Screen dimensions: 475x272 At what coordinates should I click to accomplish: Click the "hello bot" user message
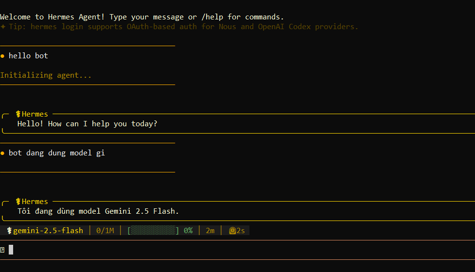(28, 56)
